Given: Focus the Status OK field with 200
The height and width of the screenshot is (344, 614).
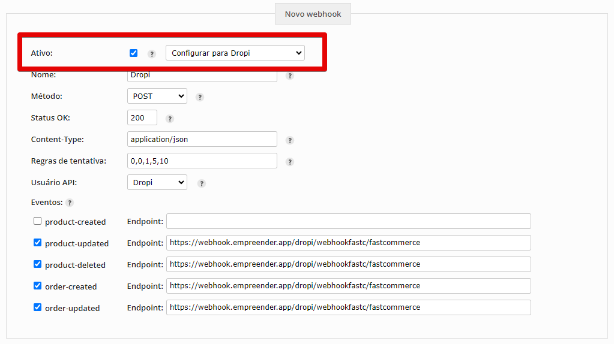Looking at the screenshot, I should (x=142, y=117).
